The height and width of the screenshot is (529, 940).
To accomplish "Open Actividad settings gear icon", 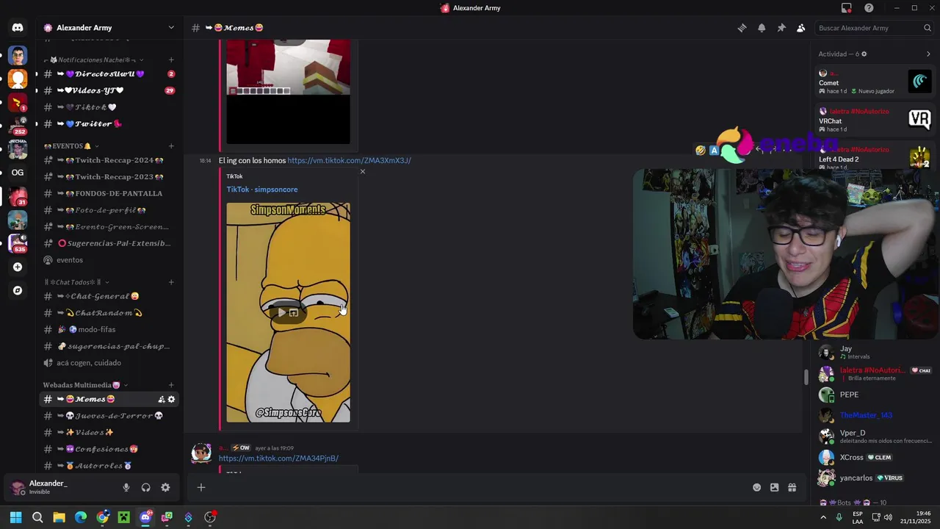I will [x=864, y=54].
